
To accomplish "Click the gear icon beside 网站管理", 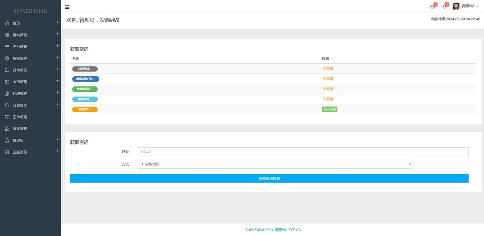I will point(7,35).
